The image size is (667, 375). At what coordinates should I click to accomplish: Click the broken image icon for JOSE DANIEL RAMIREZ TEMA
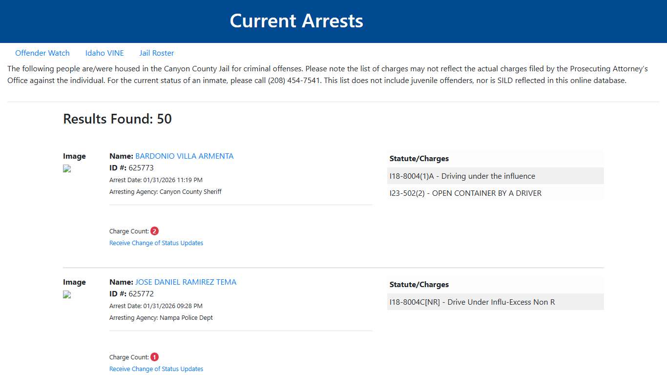tap(66, 294)
